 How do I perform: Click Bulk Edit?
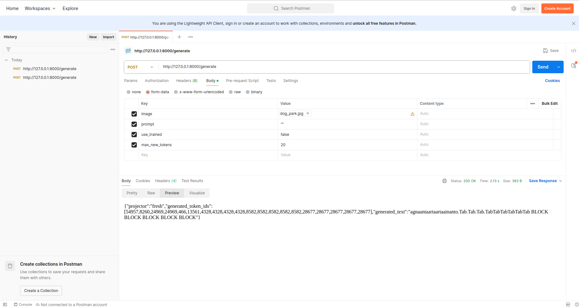[x=550, y=104]
